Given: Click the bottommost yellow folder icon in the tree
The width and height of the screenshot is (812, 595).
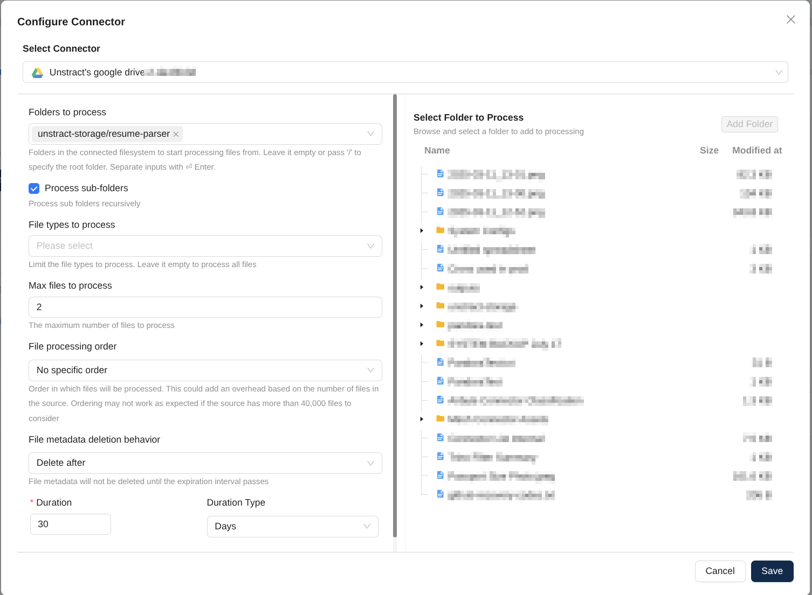Looking at the screenshot, I should [440, 419].
